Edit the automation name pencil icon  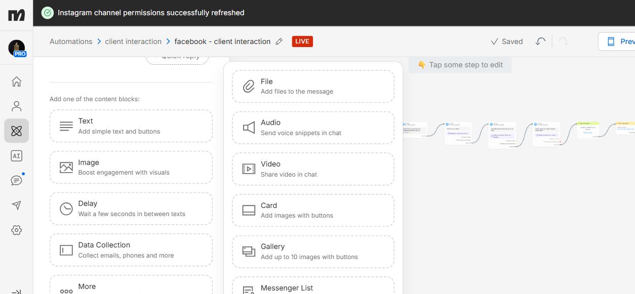pyautogui.click(x=279, y=41)
